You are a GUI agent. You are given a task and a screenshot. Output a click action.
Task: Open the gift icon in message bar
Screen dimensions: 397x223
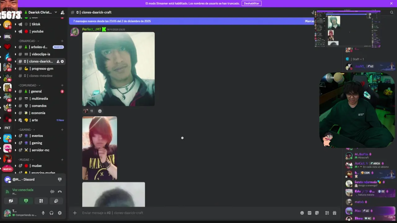pos(334,213)
